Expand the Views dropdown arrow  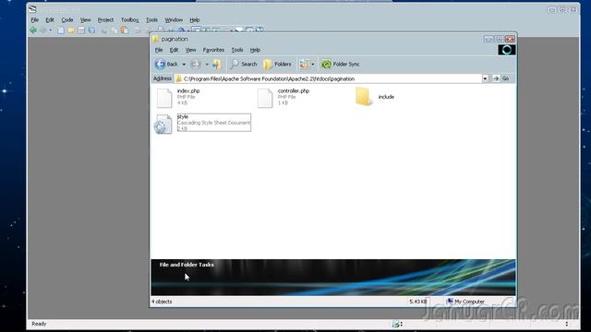313,65
